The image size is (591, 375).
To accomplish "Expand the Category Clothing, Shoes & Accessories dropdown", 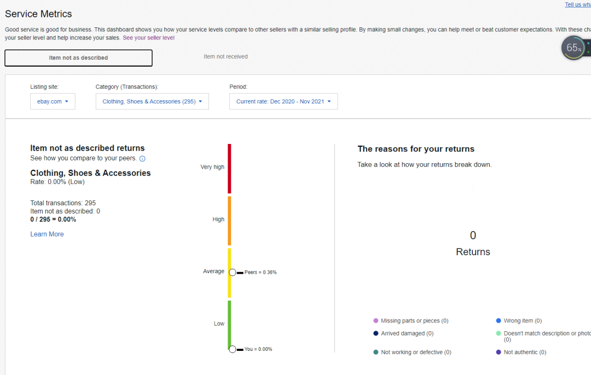I will pyautogui.click(x=152, y=101).
